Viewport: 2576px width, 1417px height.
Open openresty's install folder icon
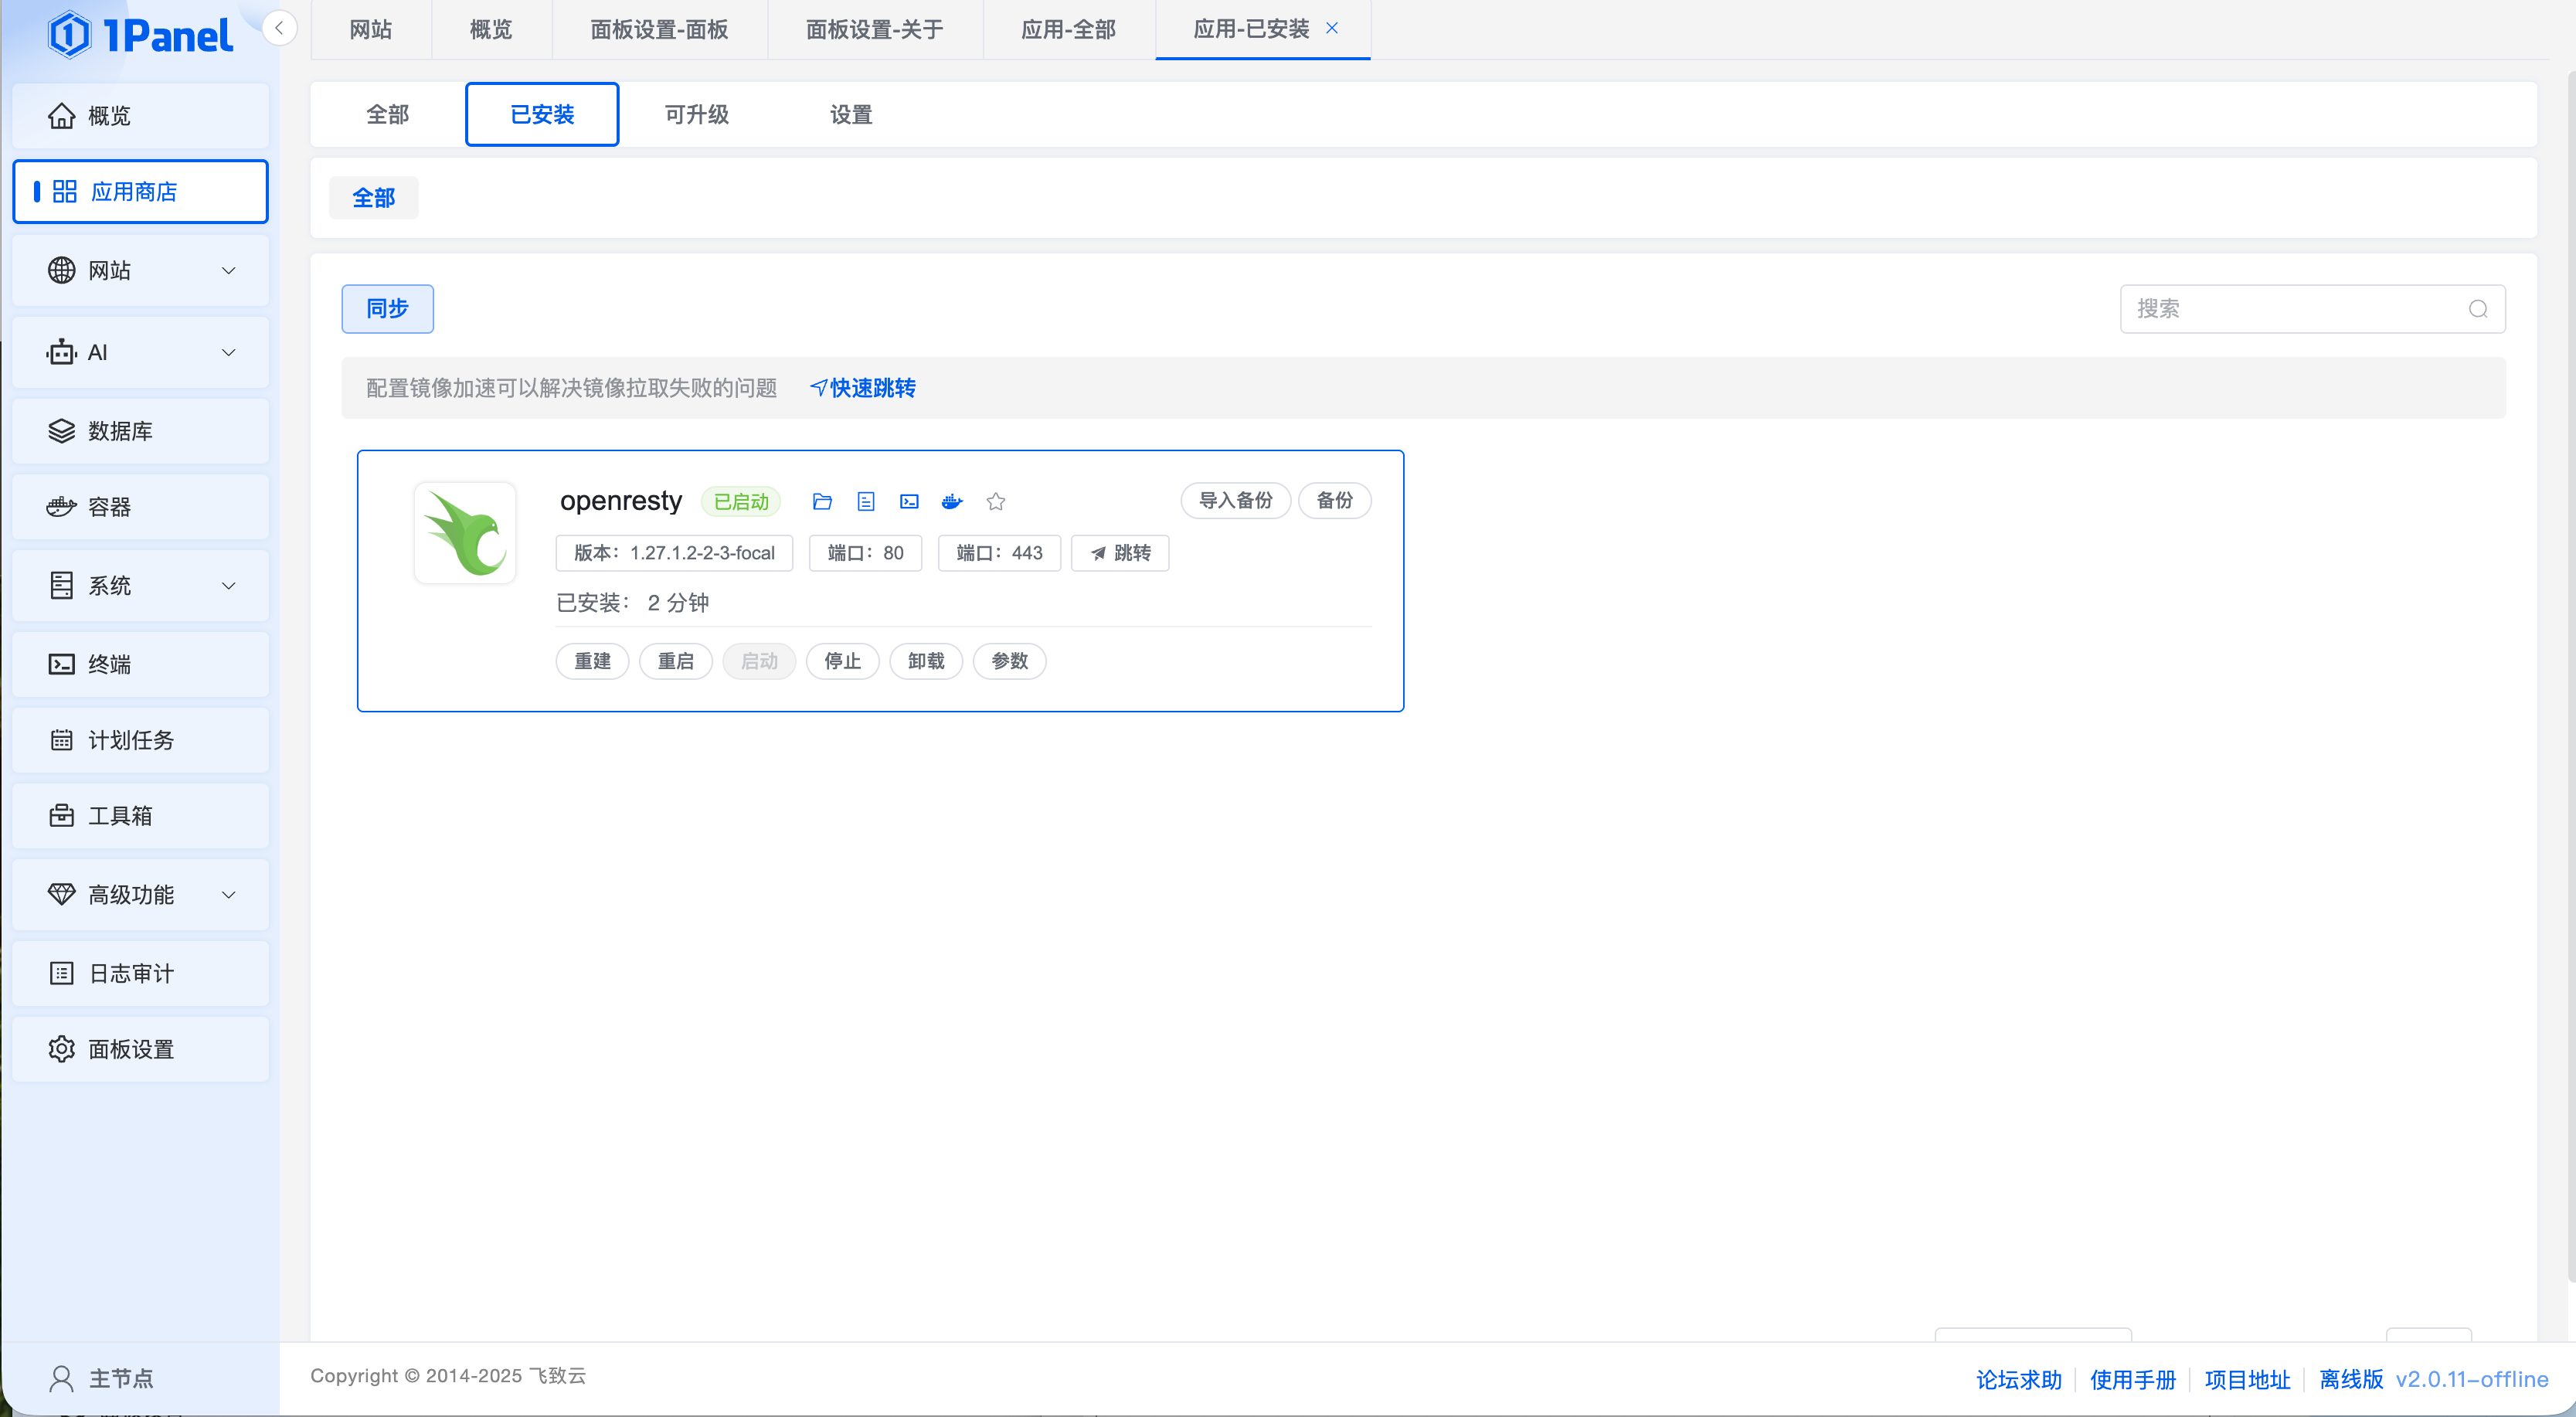[822, 501]
